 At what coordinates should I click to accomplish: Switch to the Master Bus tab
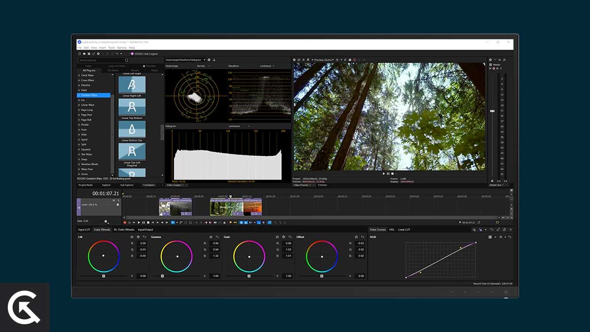point(496,185)
